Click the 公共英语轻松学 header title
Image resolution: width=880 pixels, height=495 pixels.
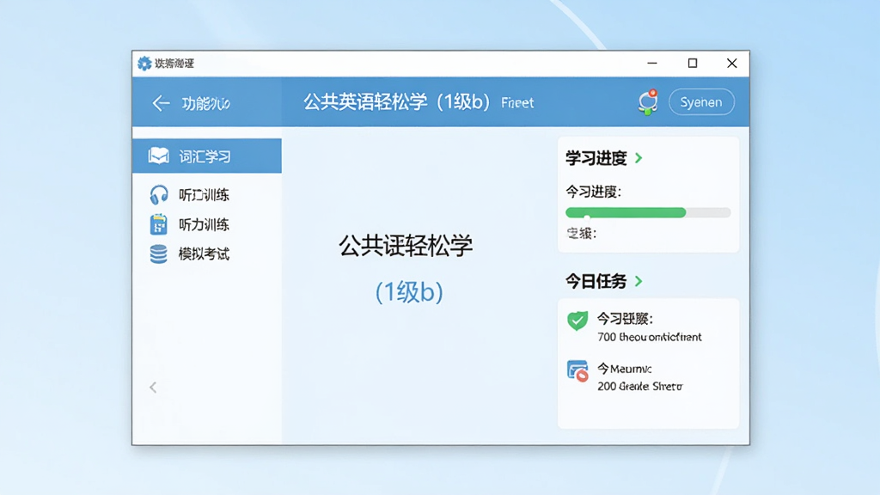397,102
